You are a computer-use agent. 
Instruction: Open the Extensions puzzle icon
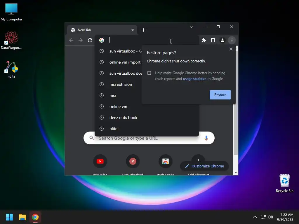coord(204,40)
